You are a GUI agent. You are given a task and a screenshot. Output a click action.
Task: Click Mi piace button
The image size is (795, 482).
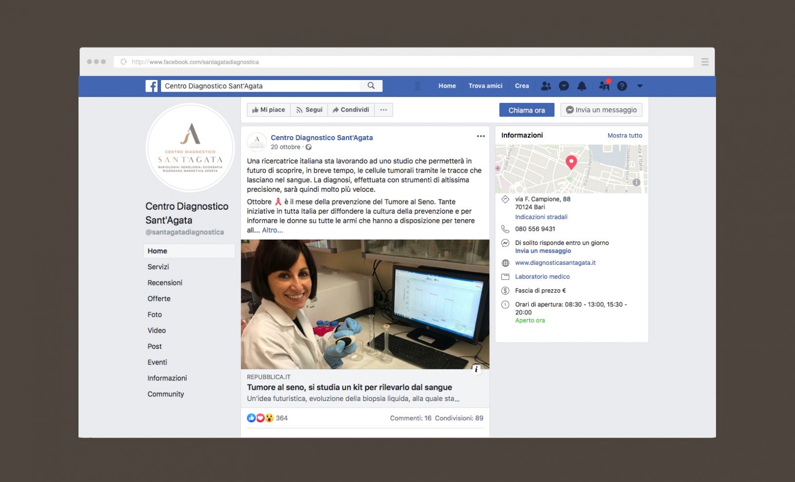coord(269,110)
